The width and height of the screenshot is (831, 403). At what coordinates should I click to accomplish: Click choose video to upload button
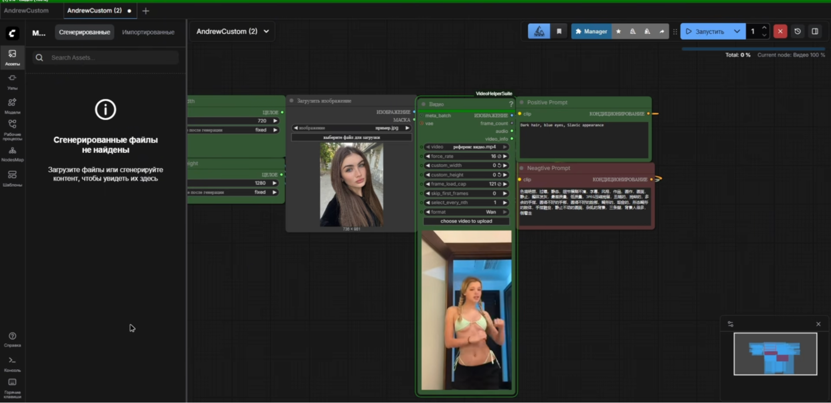coord(466,221)
